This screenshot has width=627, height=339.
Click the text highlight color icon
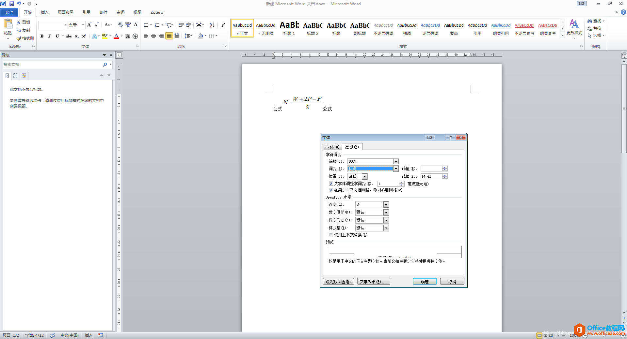pyautogui.click(x=104, y=36)
